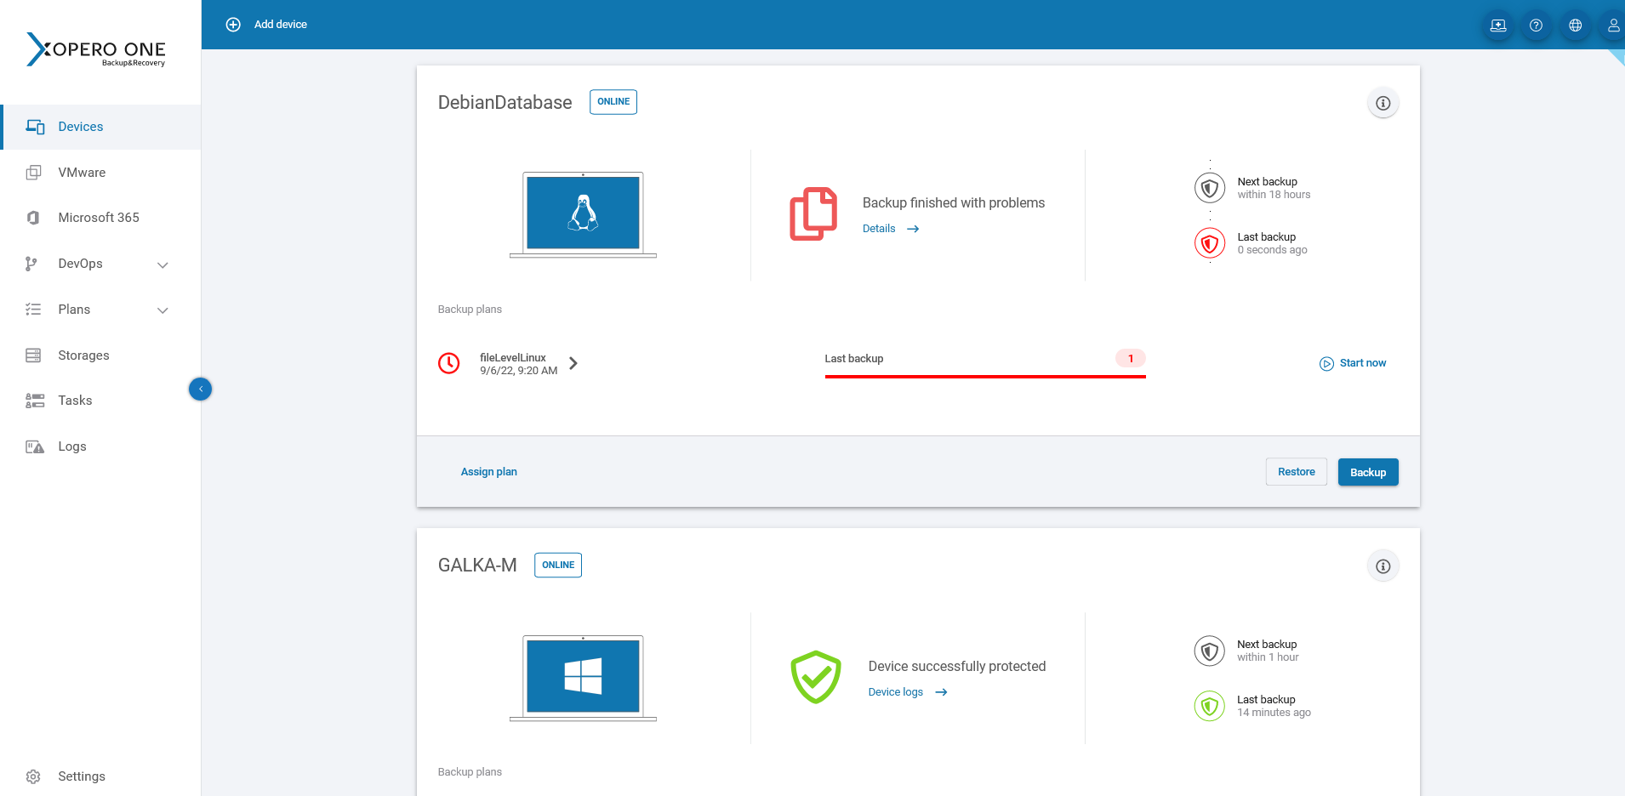Expand the fileLevelLinux plan arrow

pyautogui.click(x=573, y=363)
